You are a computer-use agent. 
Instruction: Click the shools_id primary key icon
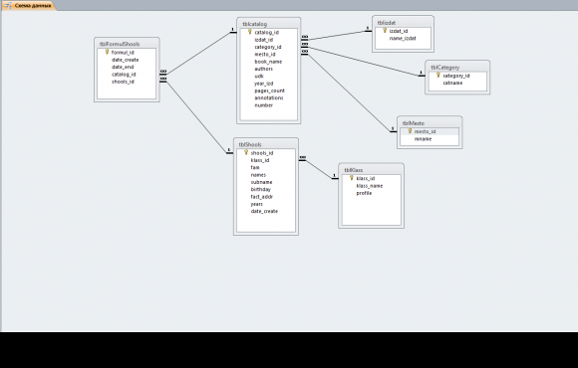point(246,153)
